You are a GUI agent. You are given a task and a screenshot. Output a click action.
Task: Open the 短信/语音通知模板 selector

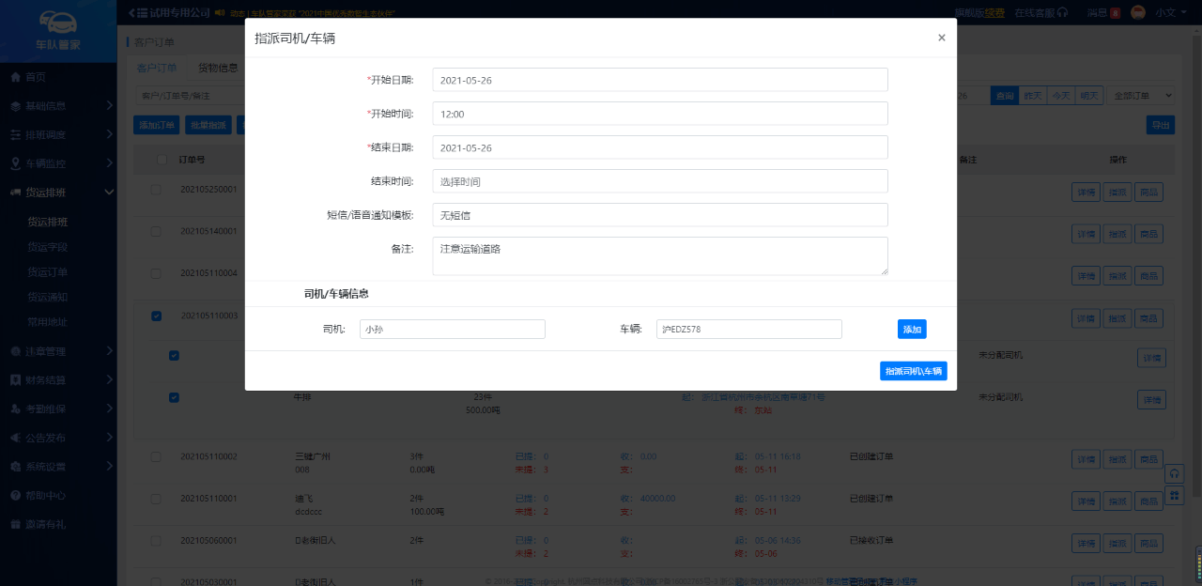click(x=659, y=215)
